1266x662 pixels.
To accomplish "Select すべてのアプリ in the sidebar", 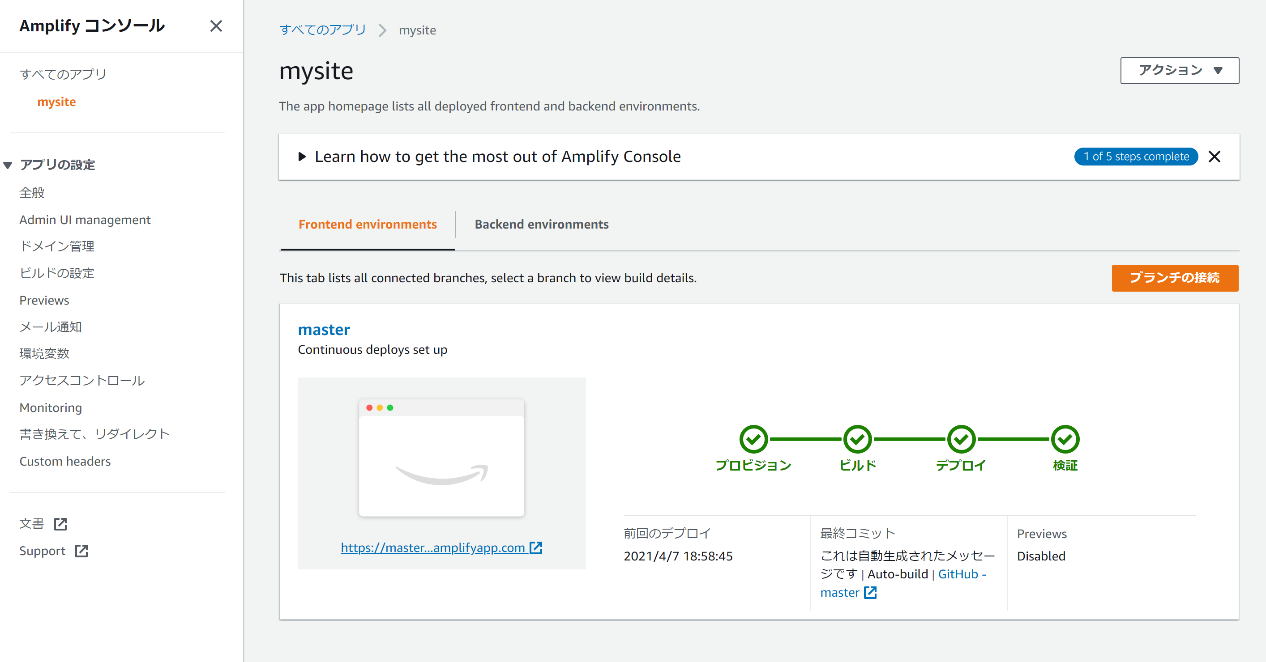I will click(63, 74).
